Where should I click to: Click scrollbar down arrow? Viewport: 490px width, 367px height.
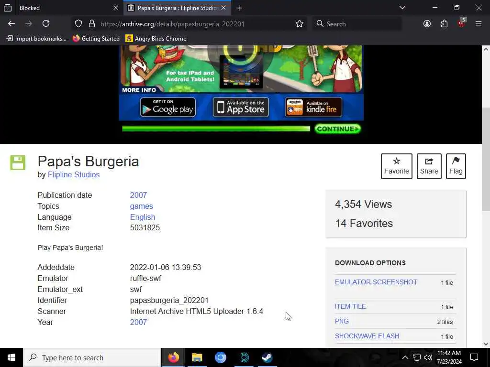486,344
